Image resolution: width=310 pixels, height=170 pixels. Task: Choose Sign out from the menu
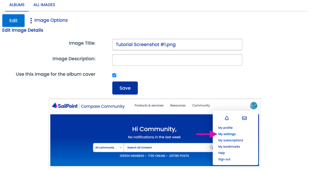point(224,159)
